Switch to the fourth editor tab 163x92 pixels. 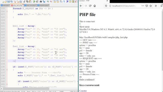click(x=43, y=5)
